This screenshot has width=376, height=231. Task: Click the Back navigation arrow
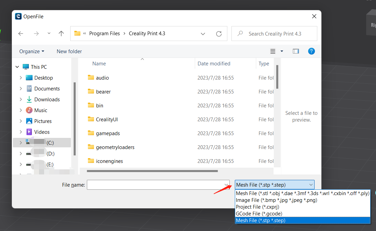[21, 34]
